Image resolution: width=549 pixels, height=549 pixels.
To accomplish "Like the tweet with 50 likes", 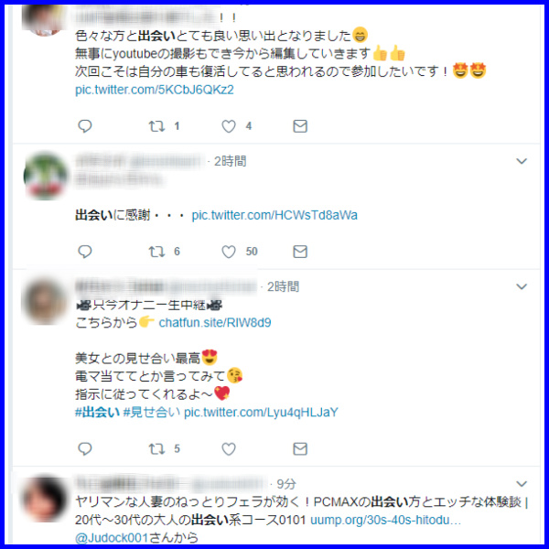I will (229, 252).
